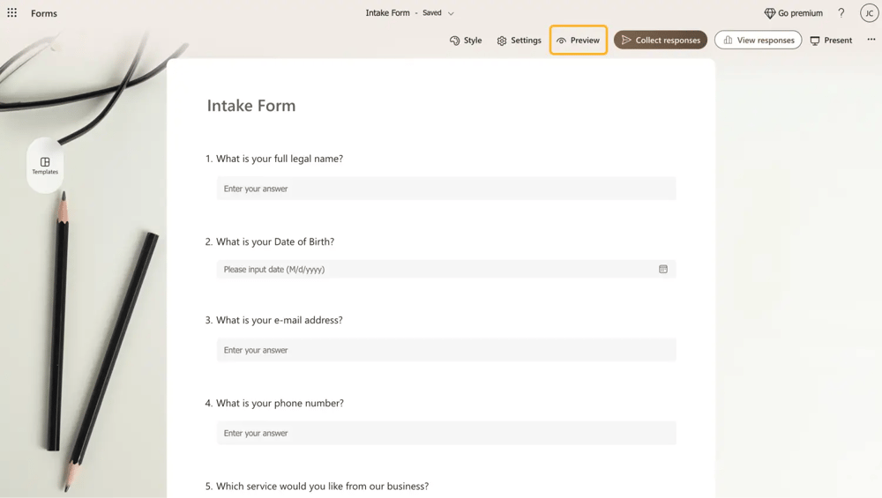Screen dimensions: 882x498
Task: Click the e-mail address answer field
Action: coord(446,350)
